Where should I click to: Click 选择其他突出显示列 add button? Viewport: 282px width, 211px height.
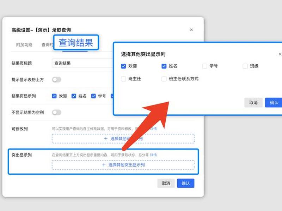click(123, 165)
